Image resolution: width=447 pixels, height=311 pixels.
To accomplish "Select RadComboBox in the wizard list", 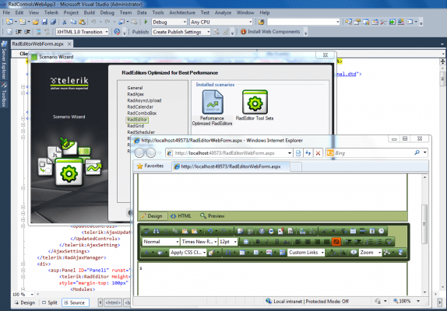I will [142, 113].
